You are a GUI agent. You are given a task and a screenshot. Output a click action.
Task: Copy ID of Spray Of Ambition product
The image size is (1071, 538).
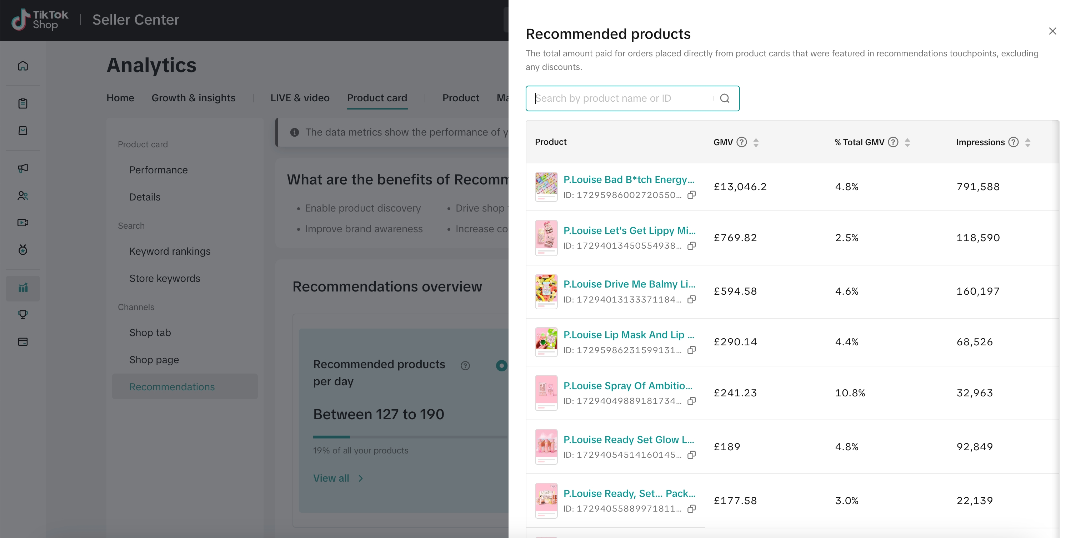click(691, 401)
